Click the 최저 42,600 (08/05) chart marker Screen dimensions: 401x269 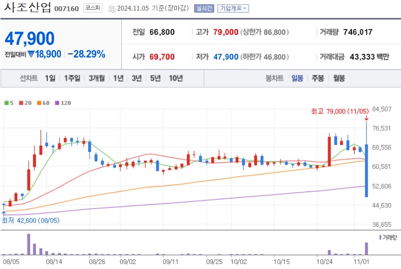pyautogui.click(x=31, y=220)
